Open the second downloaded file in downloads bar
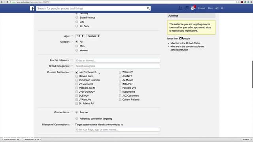The width and height of the screenshot is (253, 142). (x=32, y=139)
